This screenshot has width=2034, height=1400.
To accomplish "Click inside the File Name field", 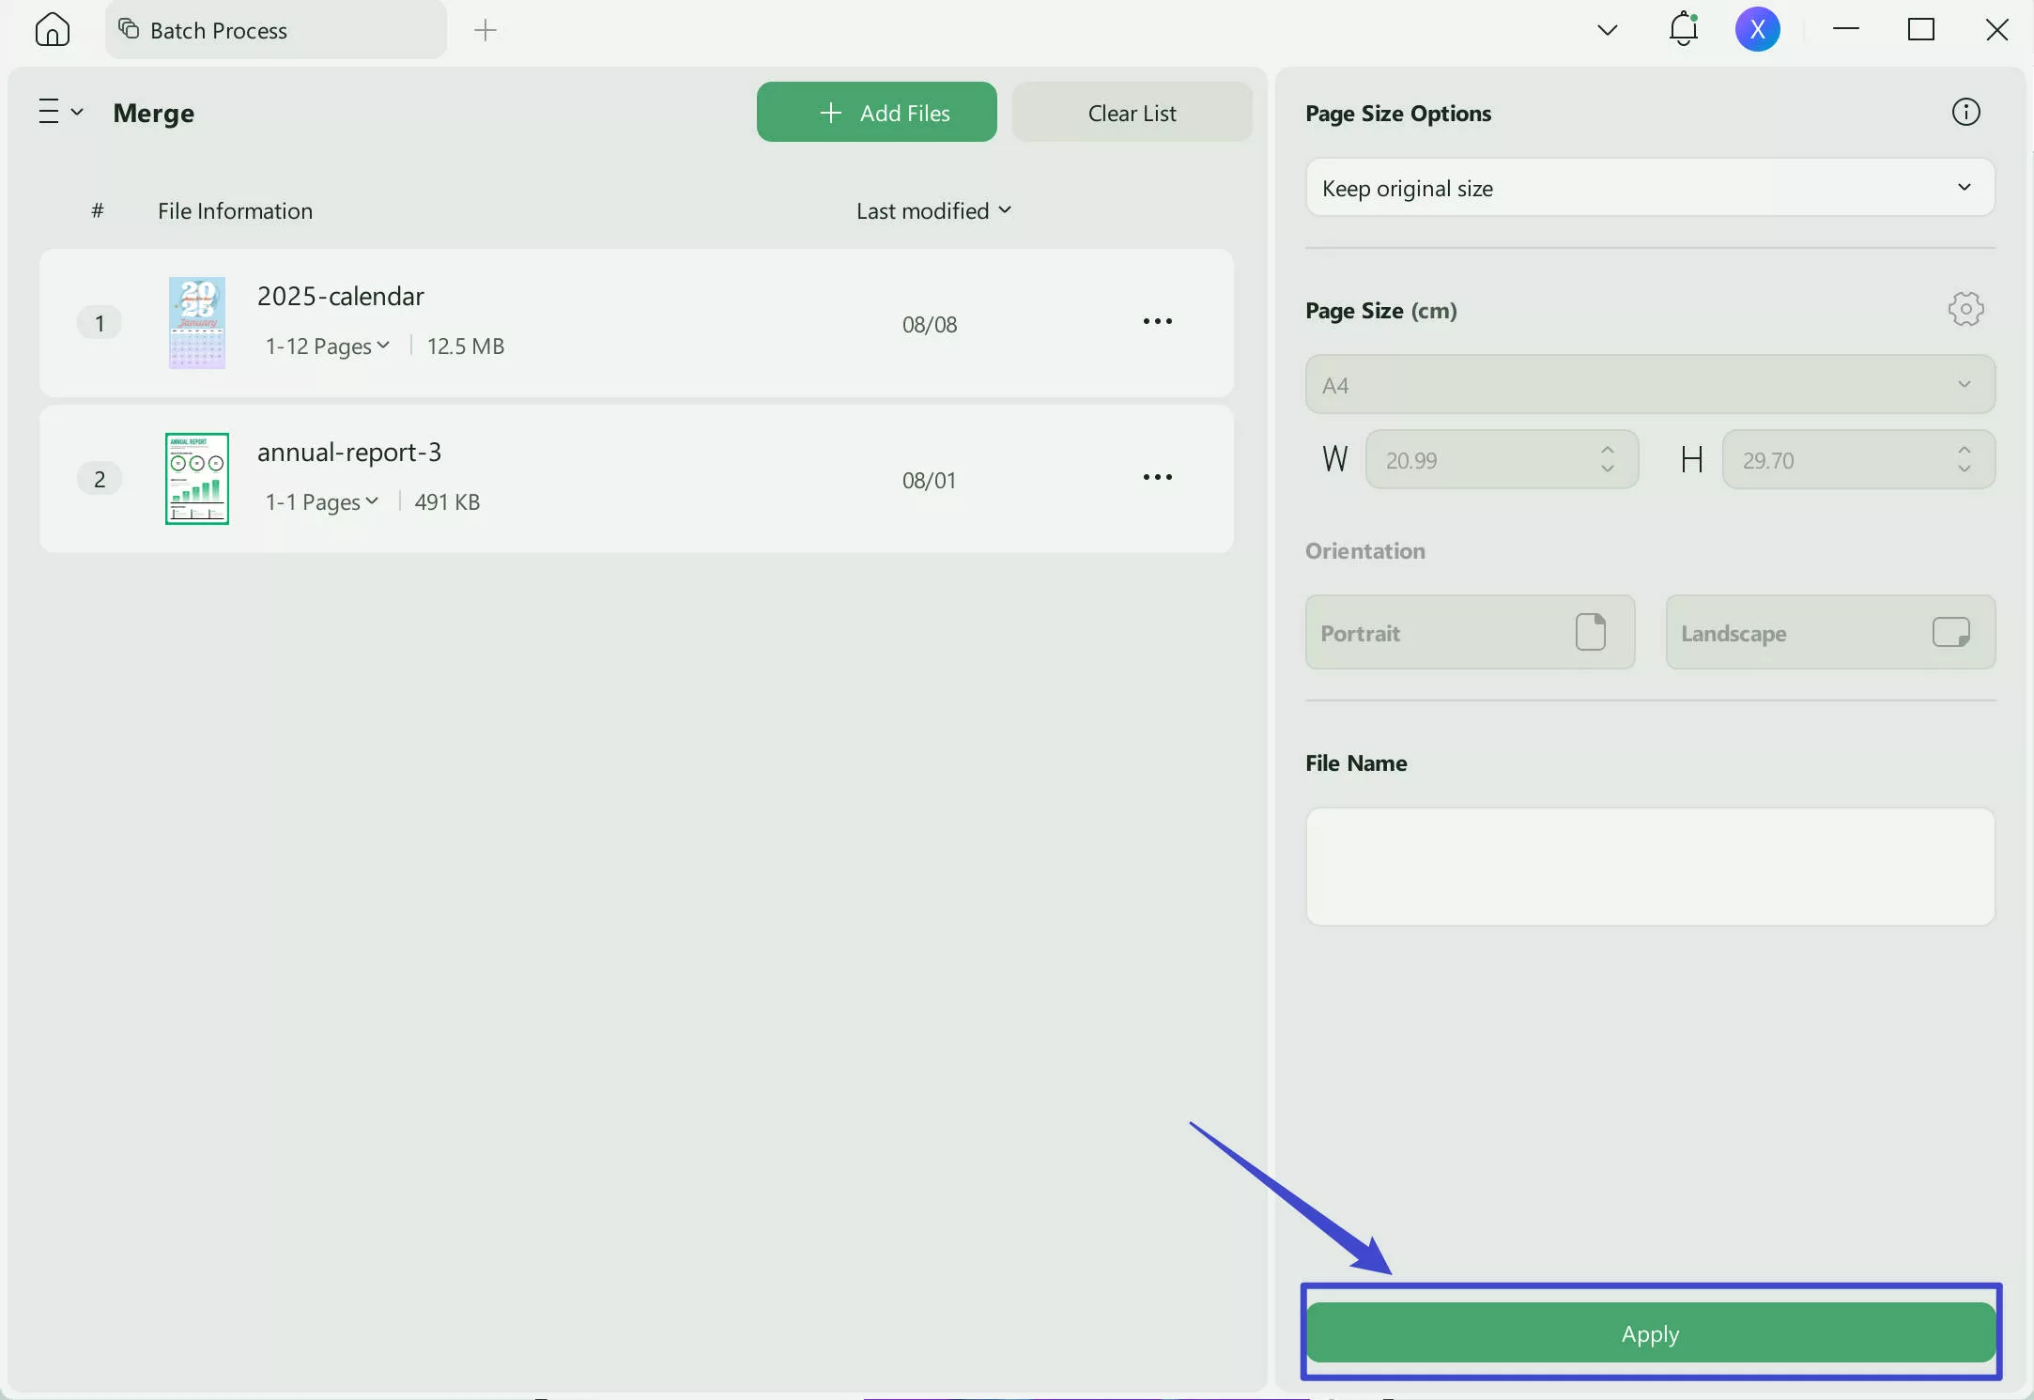I will [1649, 866].
